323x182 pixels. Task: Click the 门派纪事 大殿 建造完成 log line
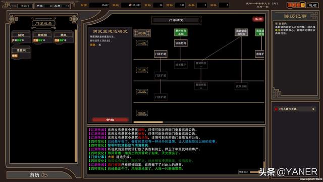click(x=110, y=157)
